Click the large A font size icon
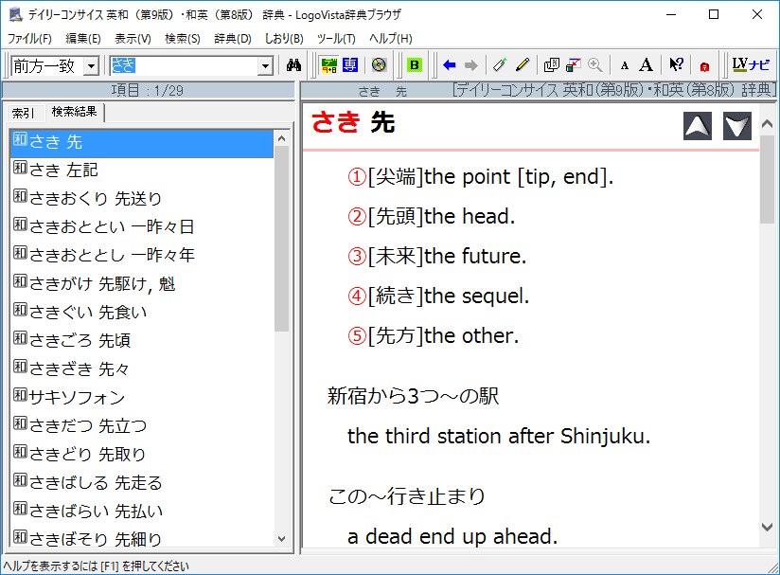 [x=646, y=65]
